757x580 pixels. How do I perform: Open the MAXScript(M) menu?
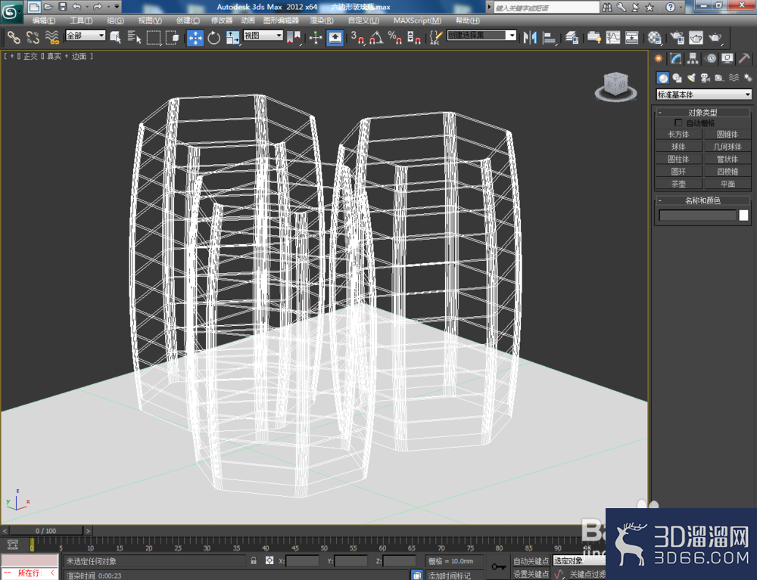point(417,20)
